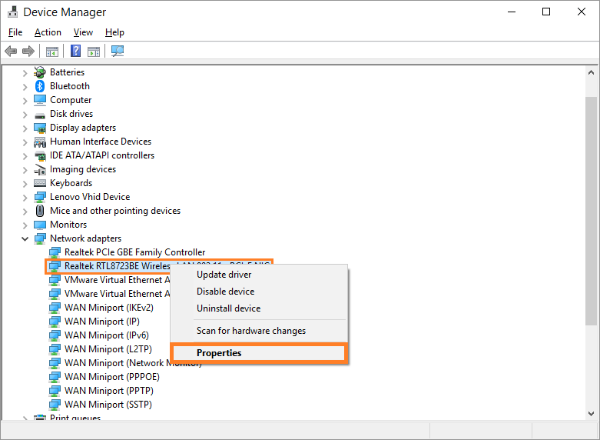Expand the Computer node
600x440 pixels.
pyautogui.click(x=25, y=101)
